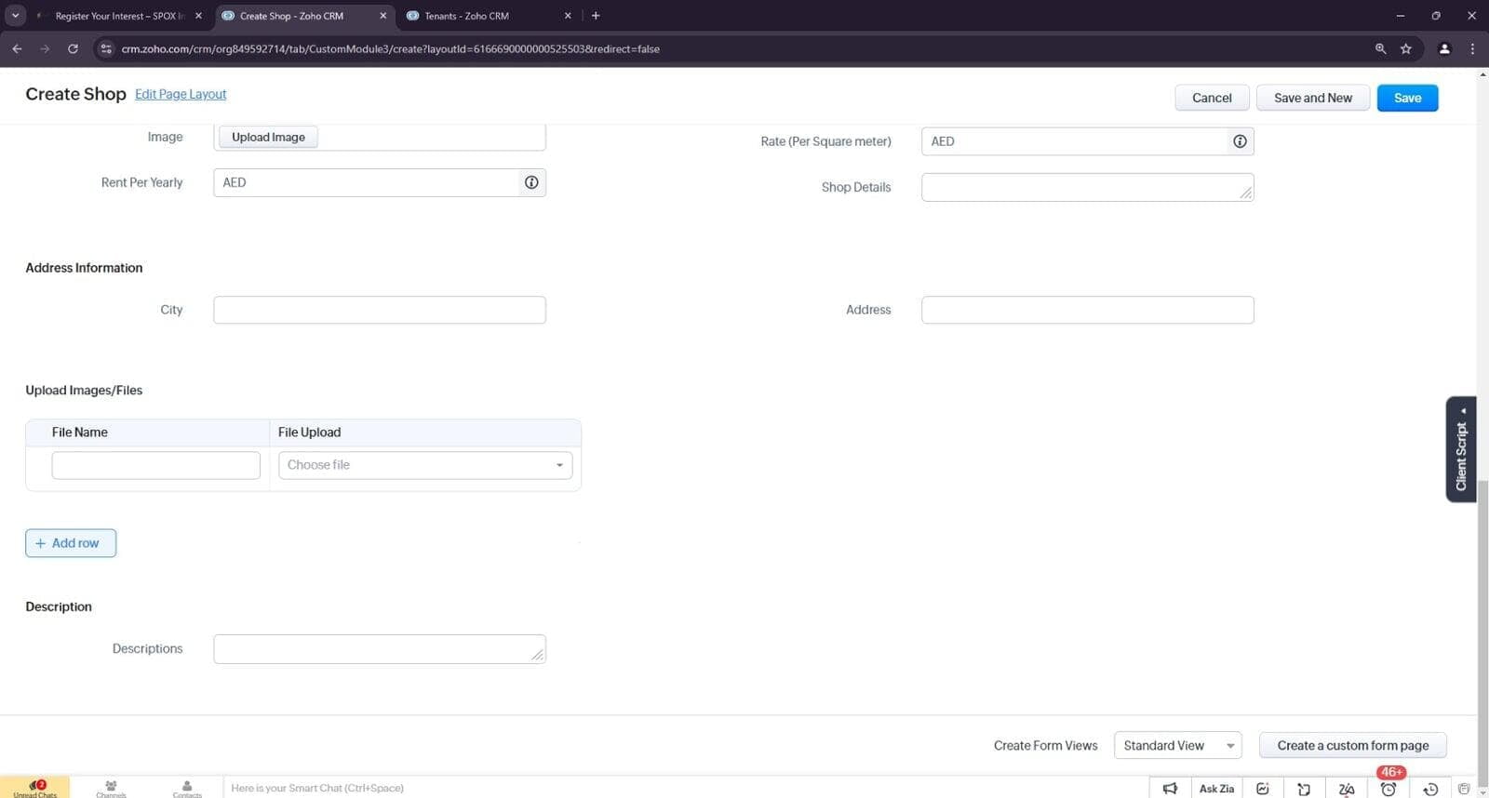View site information icon in address bar
Screen dimensions: 1489x798
point(106,48)
